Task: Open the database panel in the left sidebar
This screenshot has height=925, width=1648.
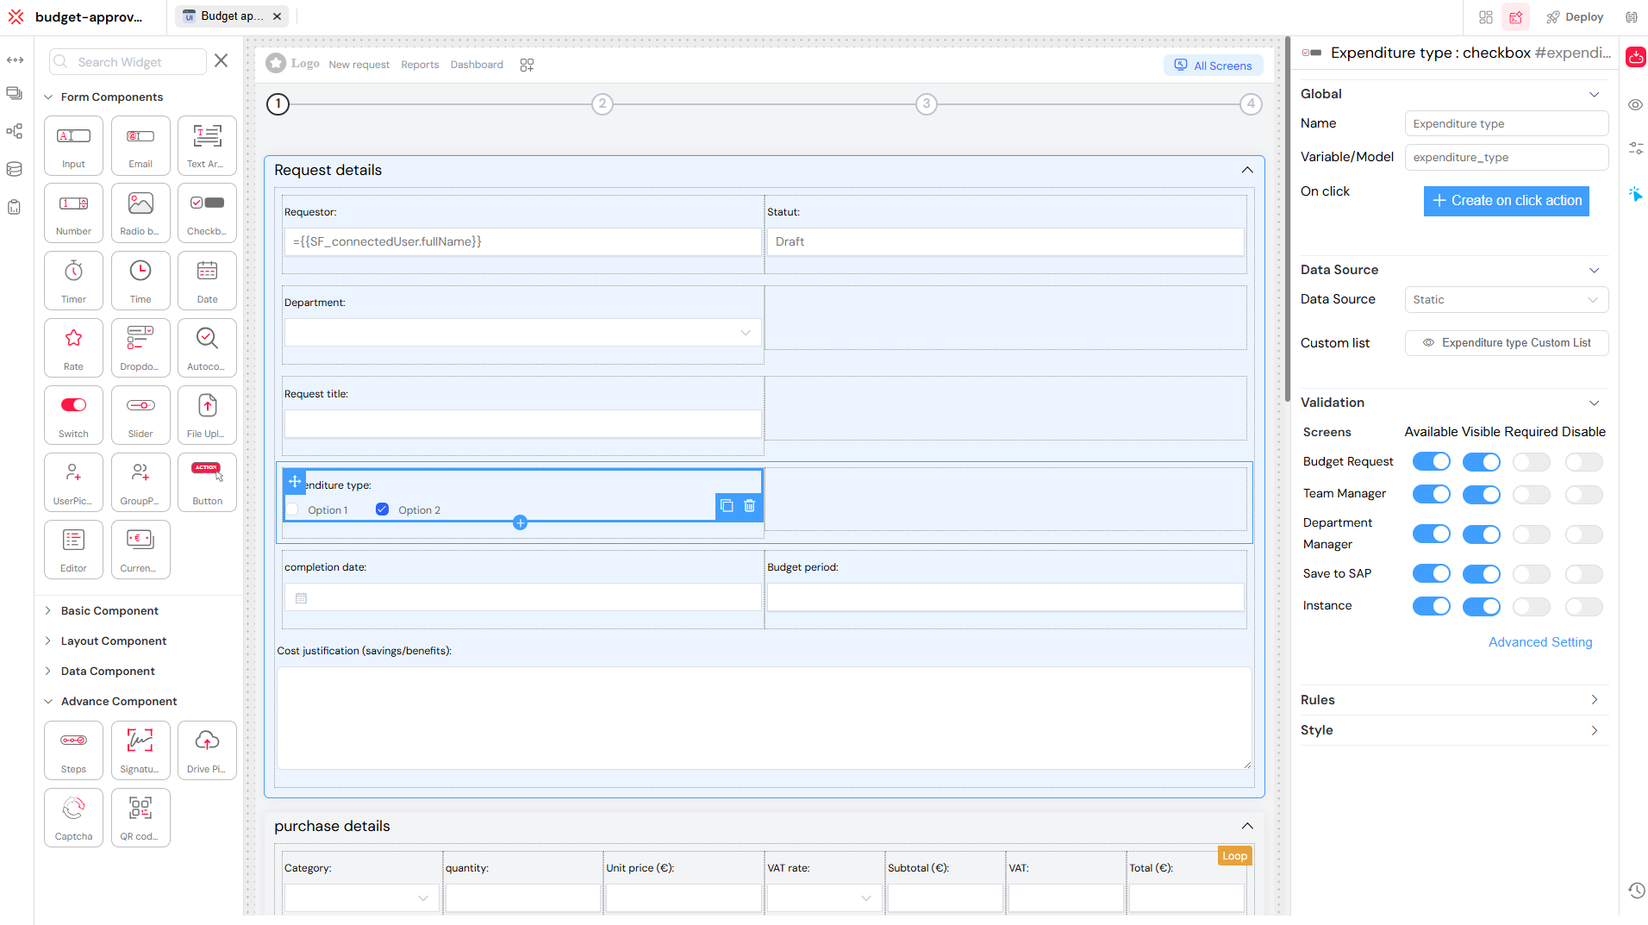Action: pyautogui.click(x=15, y=169)
